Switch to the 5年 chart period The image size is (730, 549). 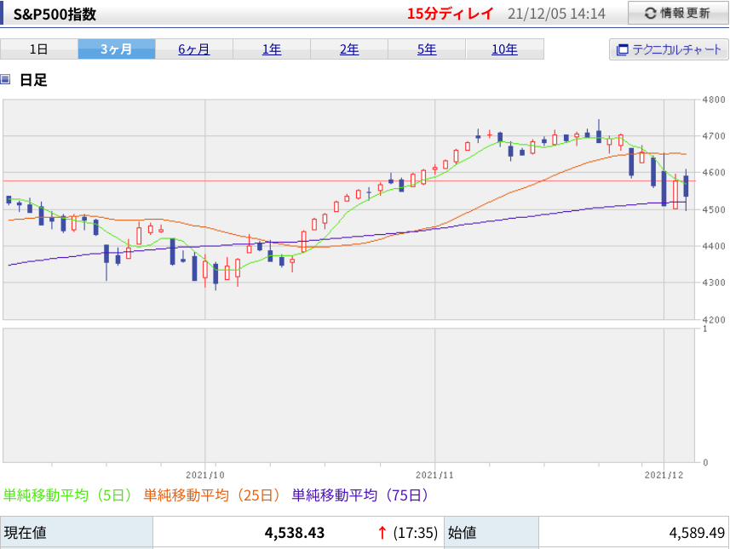[427, 49]
